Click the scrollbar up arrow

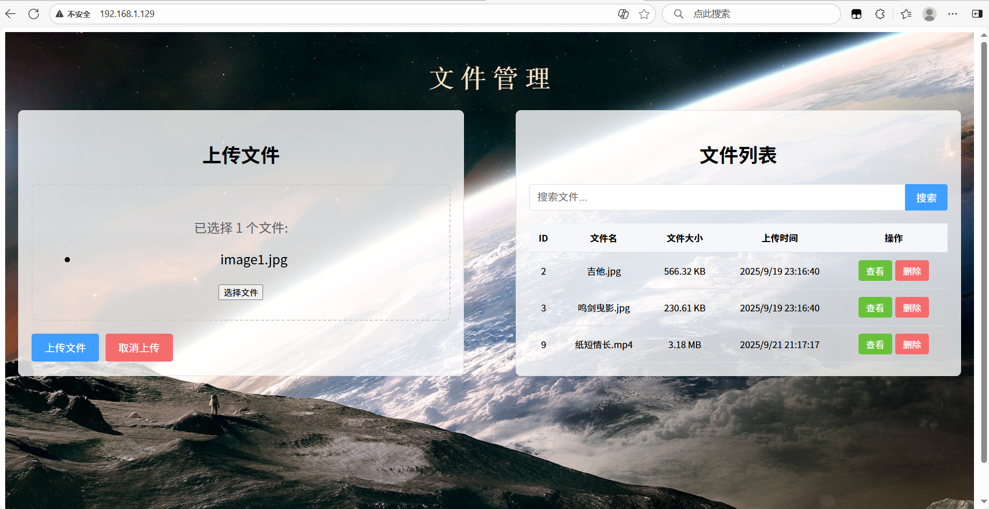coord(984,36)
